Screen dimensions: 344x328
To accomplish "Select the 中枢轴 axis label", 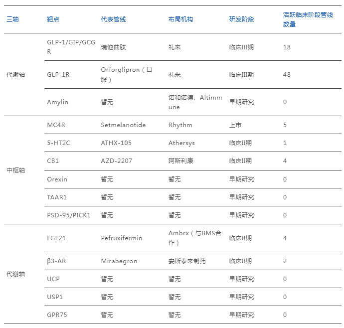I will [x=15, y=170].
